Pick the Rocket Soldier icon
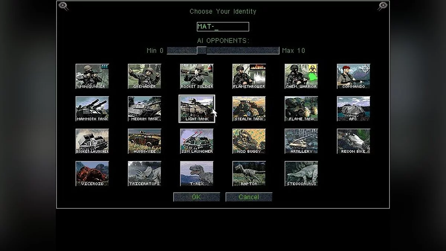The height and width of the screenshot is (251, 446). point(197,76)
